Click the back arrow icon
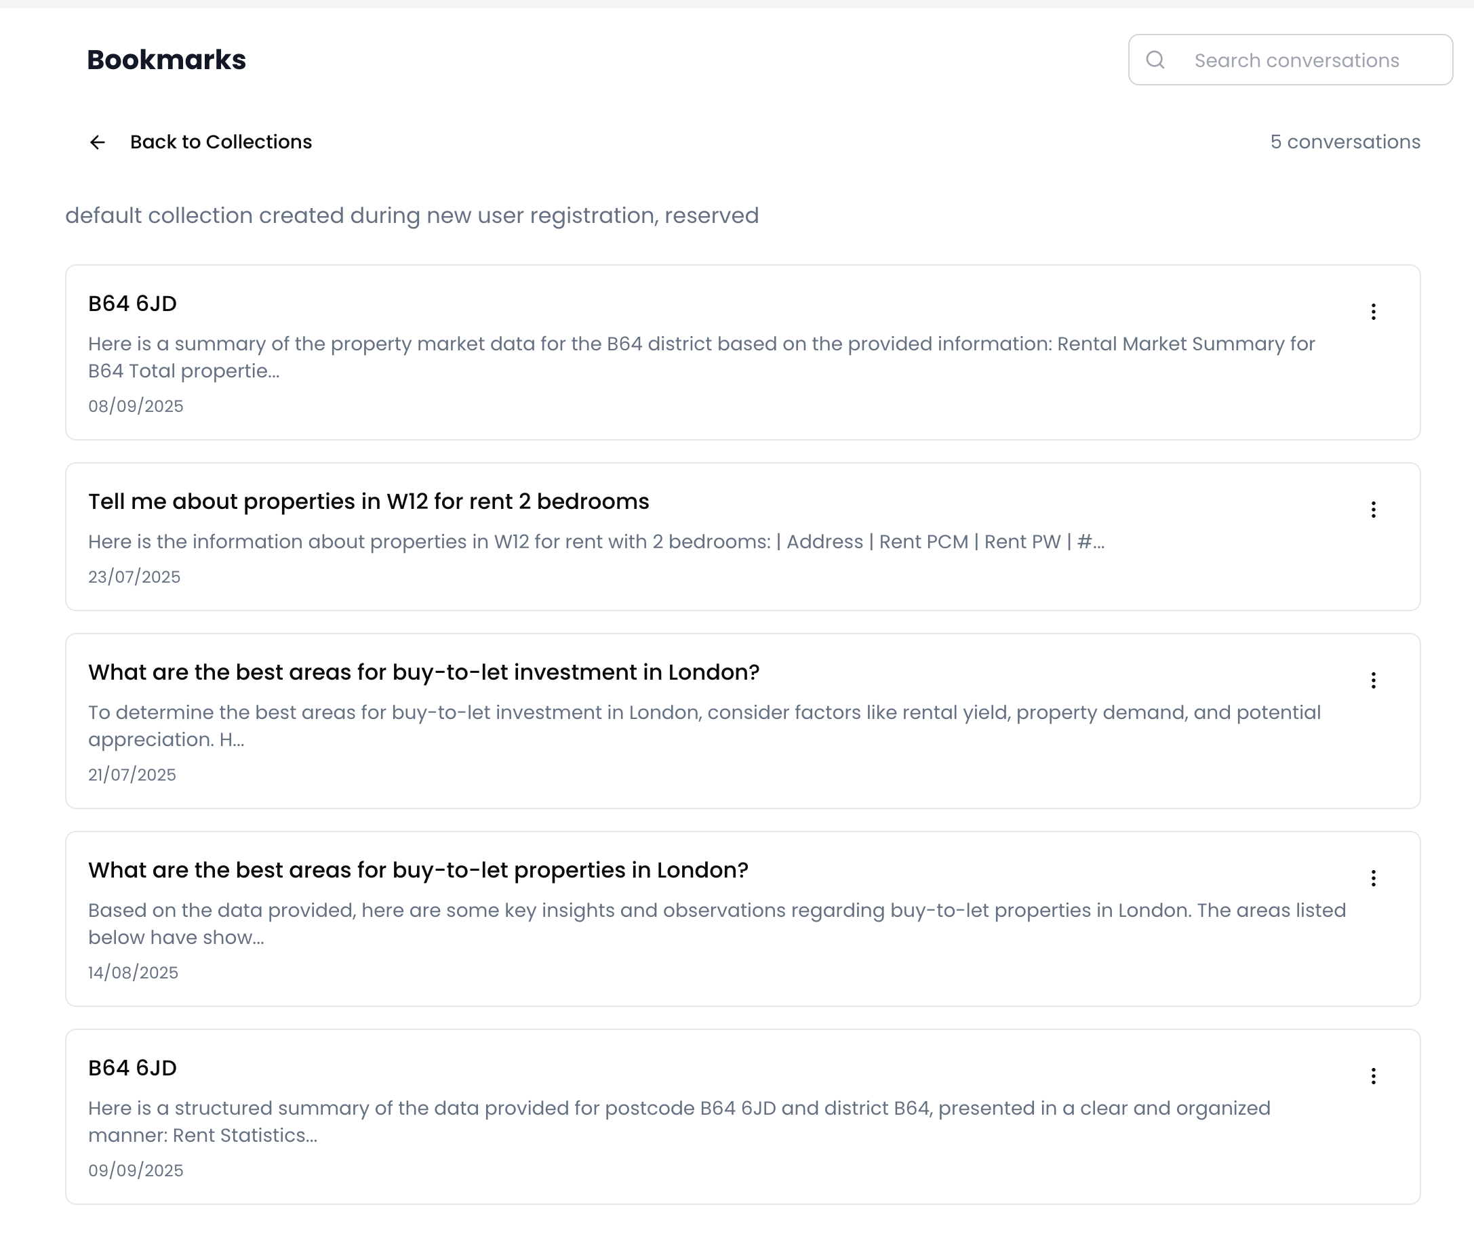This screenshot has height=1255, width=1474. click(x=98, y=142)
